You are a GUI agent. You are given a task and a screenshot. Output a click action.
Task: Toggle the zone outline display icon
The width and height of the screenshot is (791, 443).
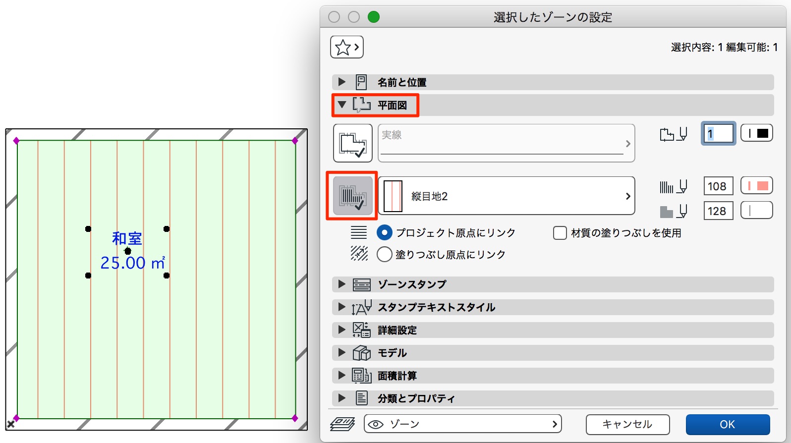353,143
